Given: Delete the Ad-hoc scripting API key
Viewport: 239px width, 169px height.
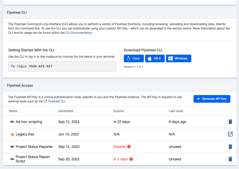Looking at the screenshot, I should point(230,122).
